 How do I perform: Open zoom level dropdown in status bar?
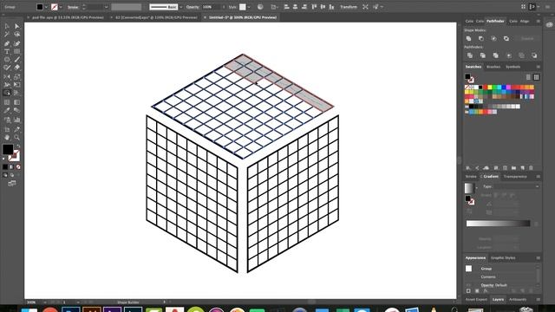coord(45,302)
